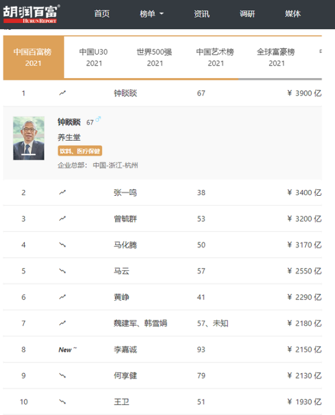This screenshot has height=415, width=335.
Task: Click 钟睒睒 portrait photo
Action: click(29, 138)
